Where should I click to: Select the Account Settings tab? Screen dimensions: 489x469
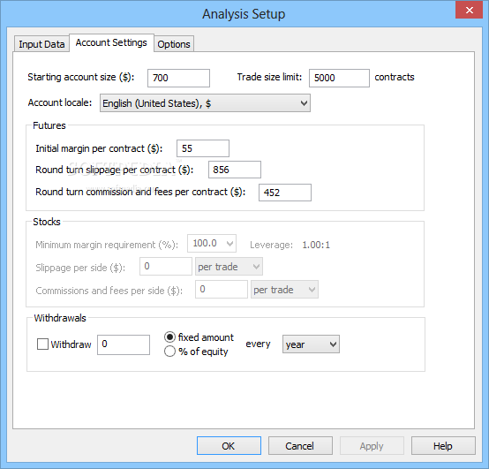coord(111,42)
